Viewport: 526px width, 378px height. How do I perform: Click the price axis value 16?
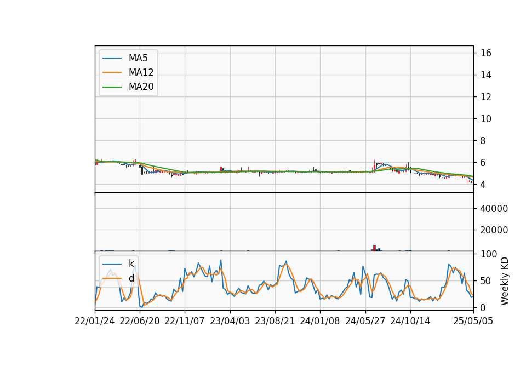tap(486, 53)
